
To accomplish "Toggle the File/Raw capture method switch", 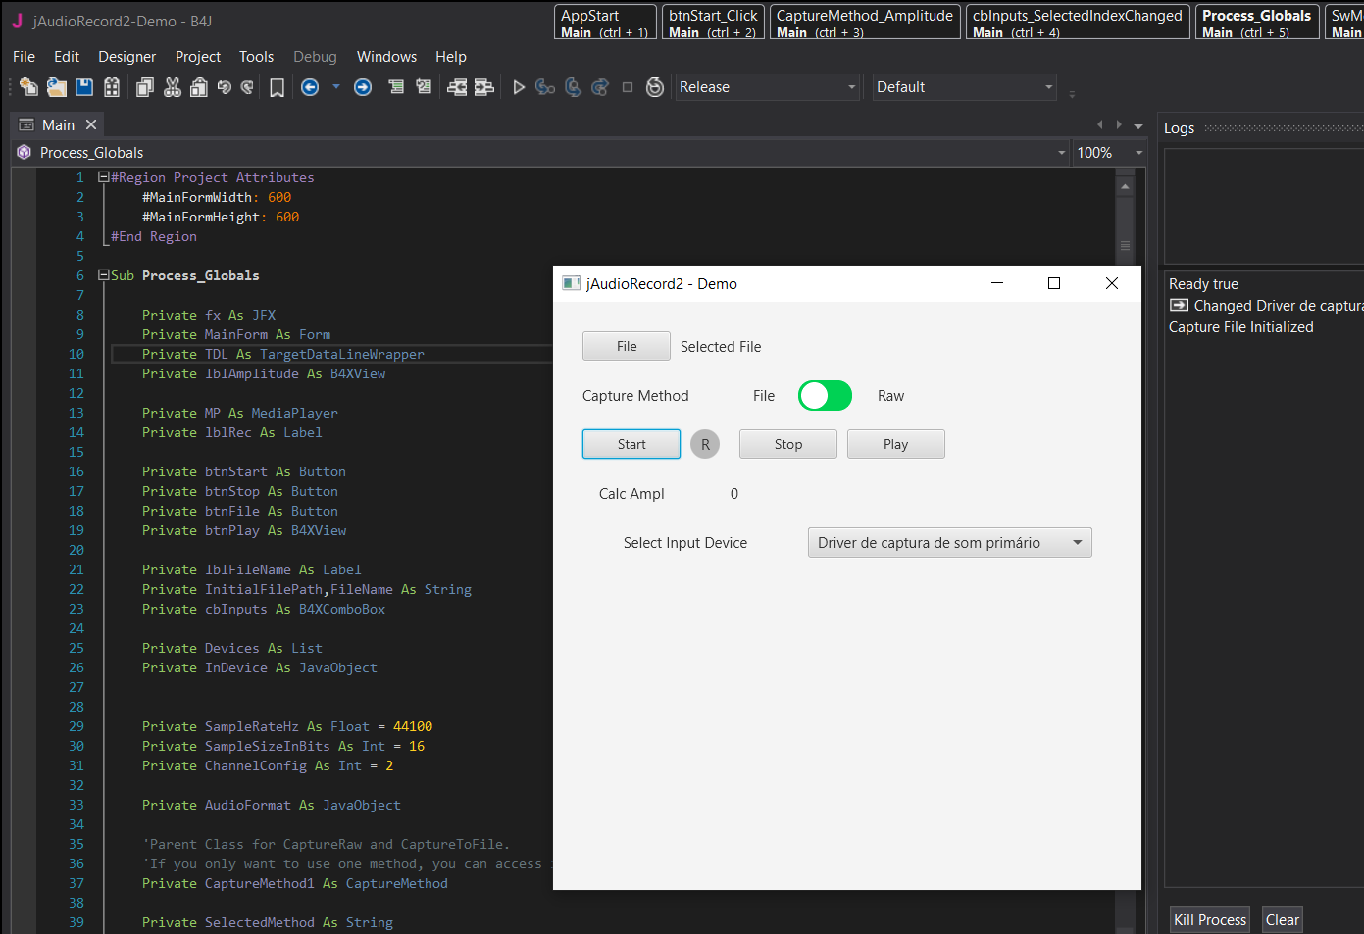I will point(825,396).
